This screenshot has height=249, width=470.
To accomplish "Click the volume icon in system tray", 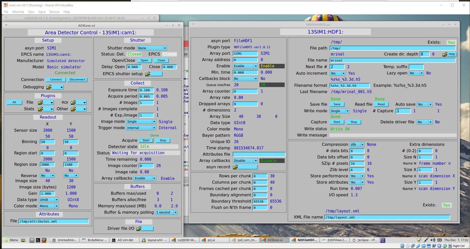I will pos(433,240).
